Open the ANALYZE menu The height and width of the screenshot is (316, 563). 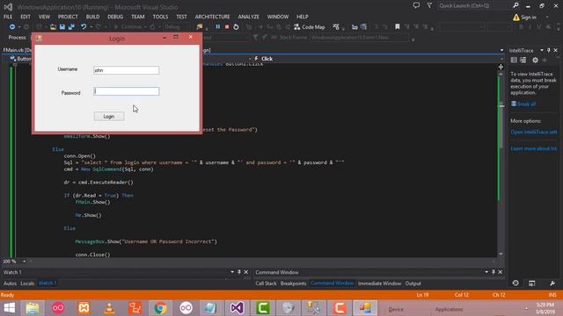pyautogui.click(x=248, y=17)
